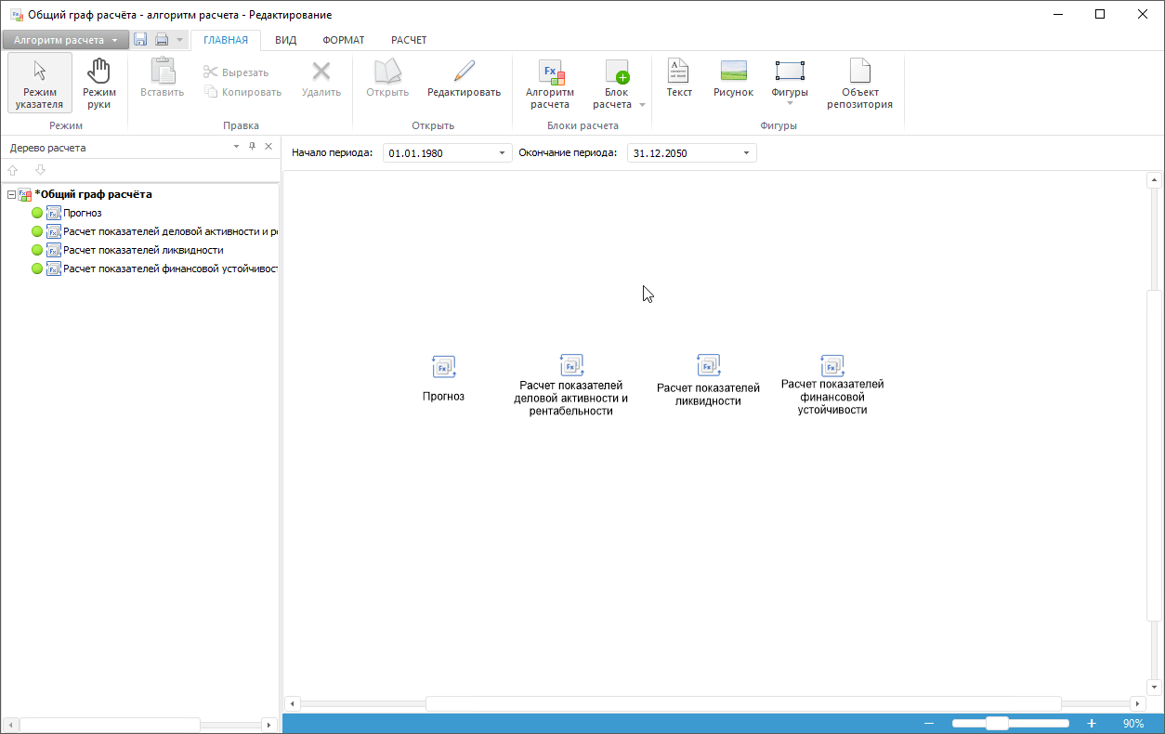Select Расчет показателей финансовой устойчивости tree item
Image resolution: width=1165 pixels, height=734 pixels.
point(170,269)
